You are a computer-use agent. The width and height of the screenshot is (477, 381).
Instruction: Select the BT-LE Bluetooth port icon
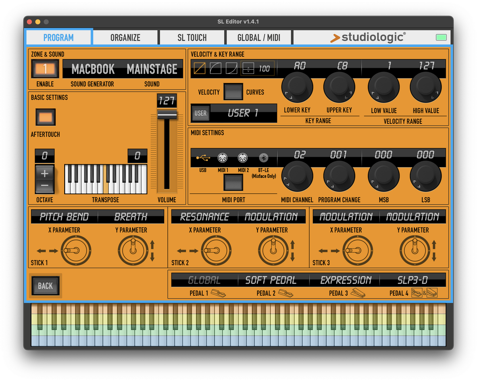click(x=264, y=158)
